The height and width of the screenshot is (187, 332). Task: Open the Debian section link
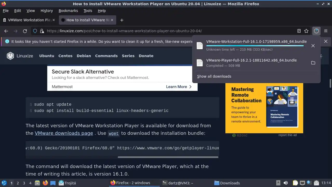coord(84,56)
